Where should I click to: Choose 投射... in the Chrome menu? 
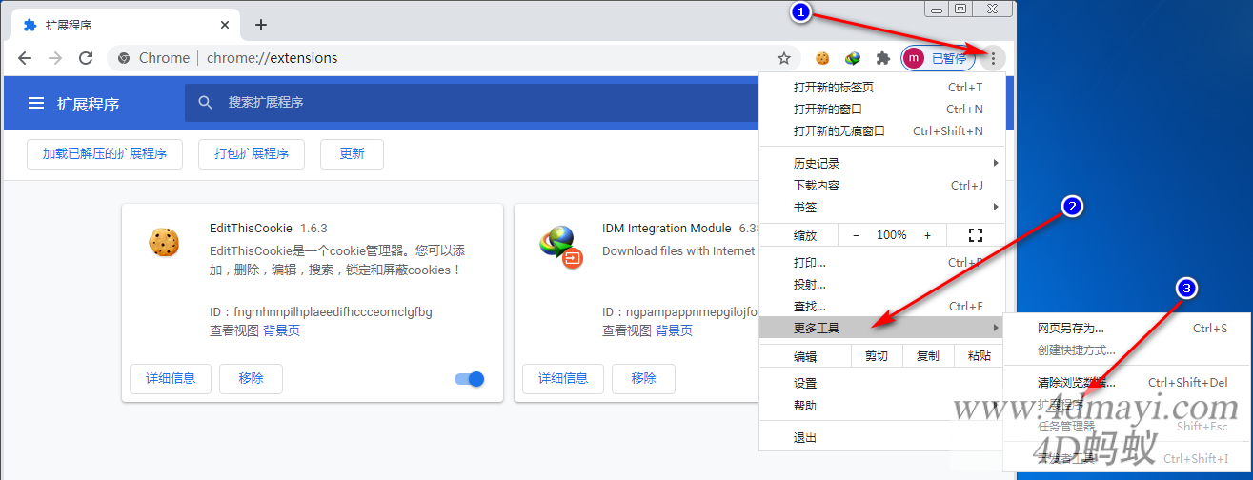pyautogui.click(x=881, y=284)
